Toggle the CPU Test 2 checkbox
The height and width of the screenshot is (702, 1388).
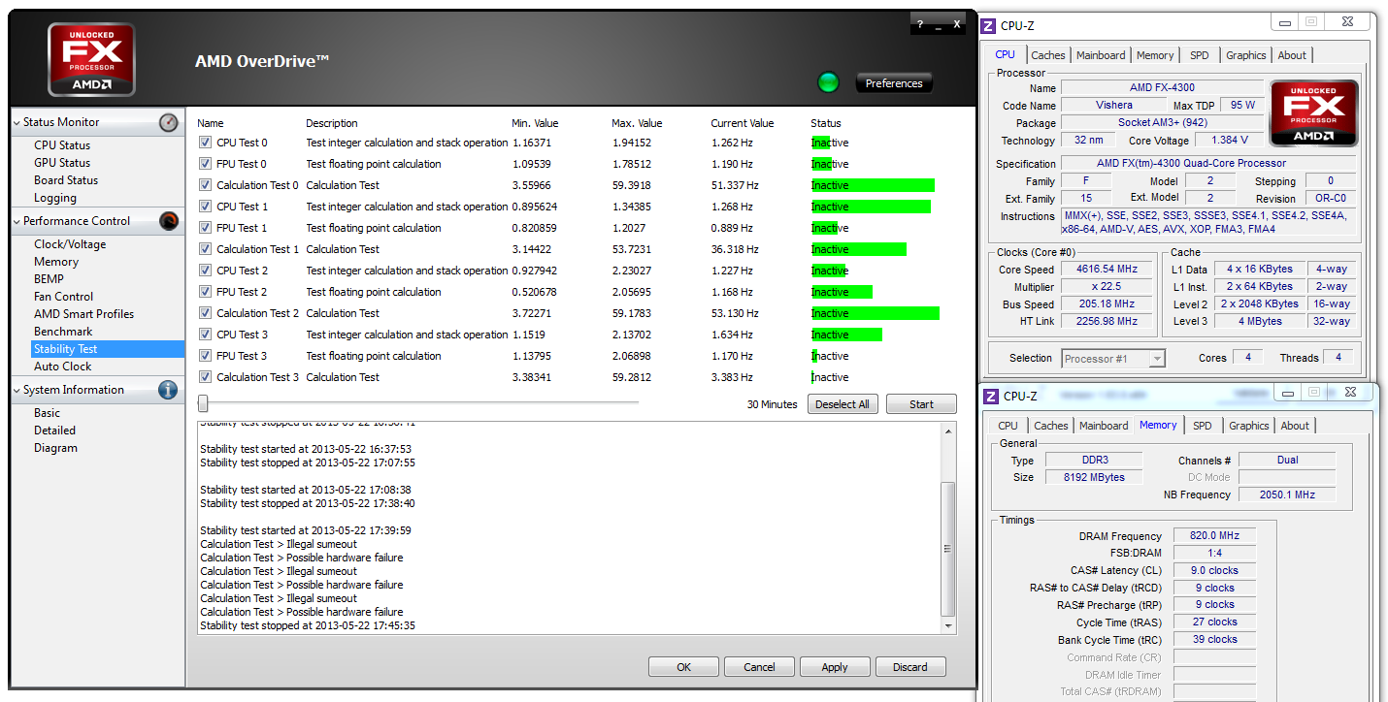pyautogui.click(x=205, y=271)
